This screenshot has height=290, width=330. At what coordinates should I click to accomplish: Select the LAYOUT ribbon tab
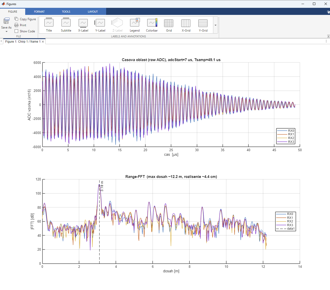(x=93, y=12)
